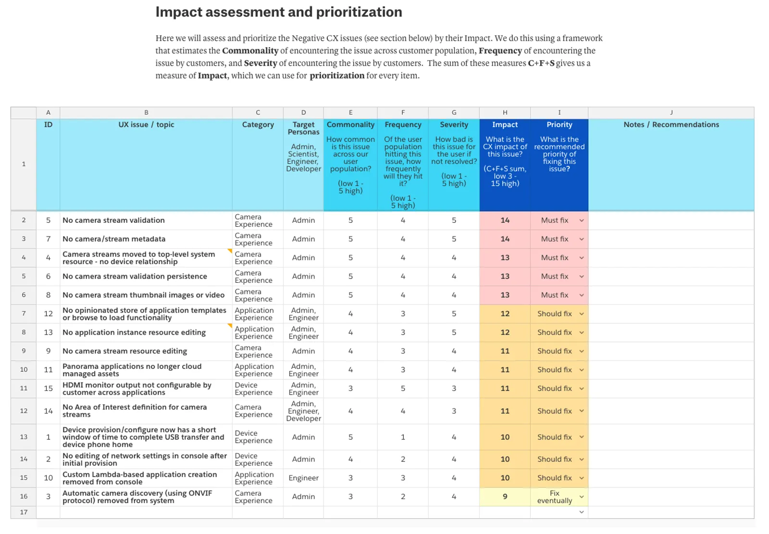769x534 pixels.
Task: Select column C header
Action: click(258, 113)
